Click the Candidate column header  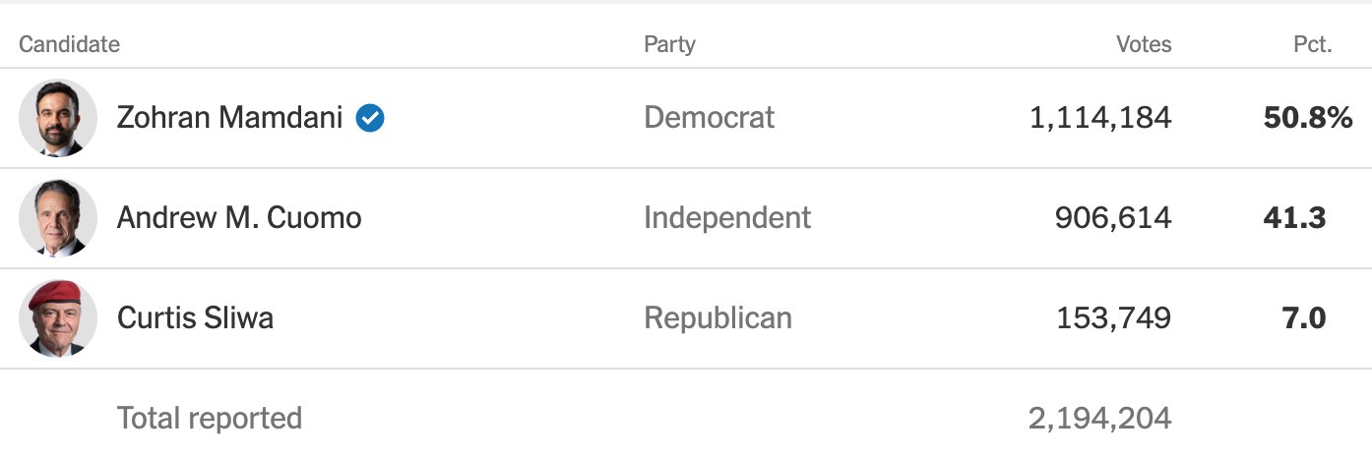(69, 44)
